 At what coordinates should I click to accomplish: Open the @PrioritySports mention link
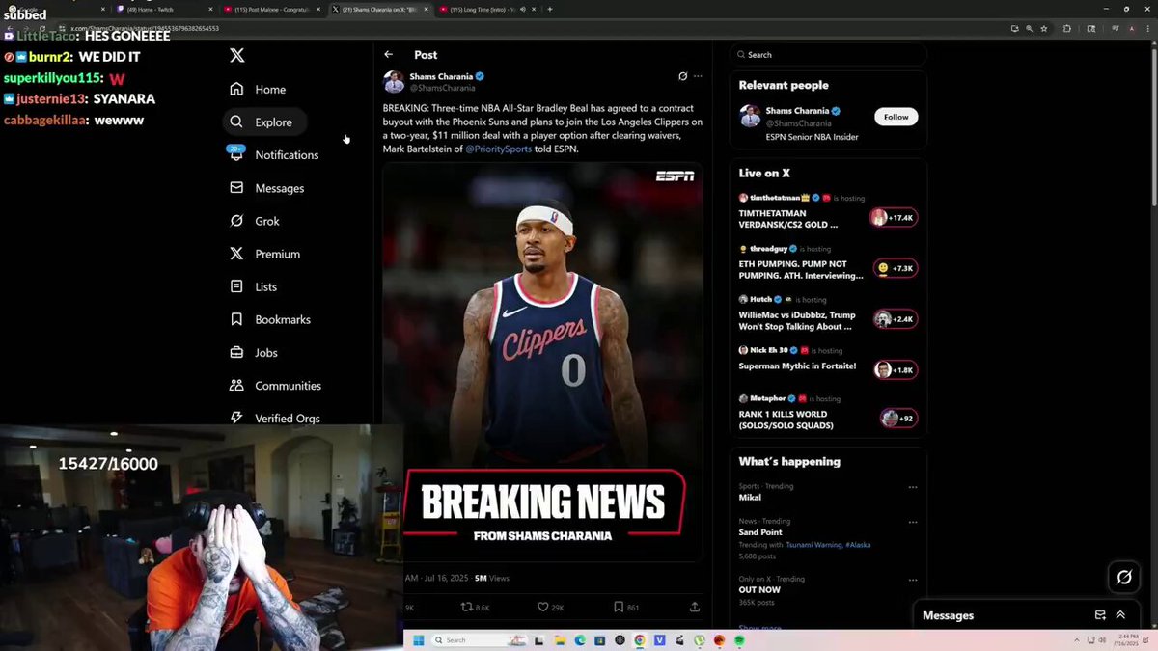498,149
